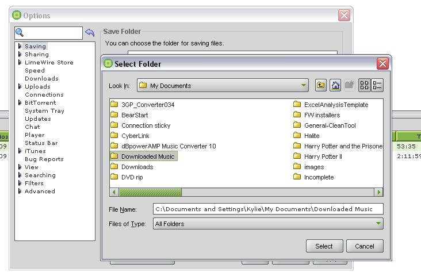Viewport: 421px width, 279px height.
Task: Open the Player options
Action: coord(35,135)
